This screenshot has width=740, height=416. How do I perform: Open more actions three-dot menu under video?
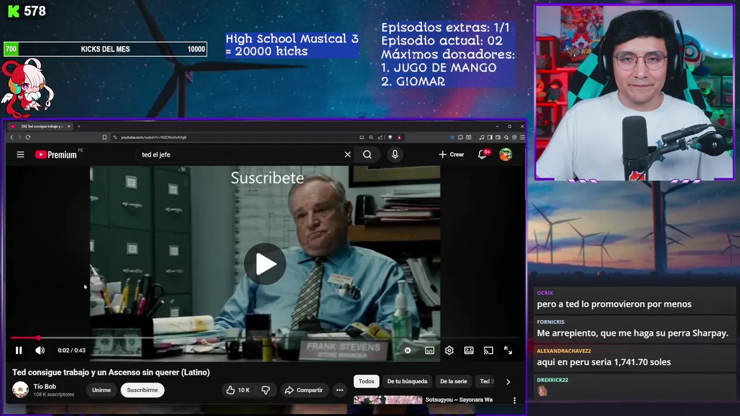coord(340,390)
